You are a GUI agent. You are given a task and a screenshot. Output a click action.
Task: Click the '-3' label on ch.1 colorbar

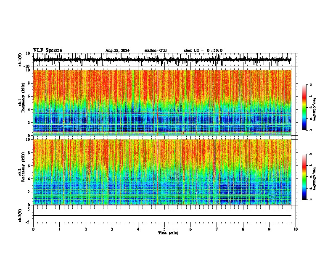tap(310, 84)
